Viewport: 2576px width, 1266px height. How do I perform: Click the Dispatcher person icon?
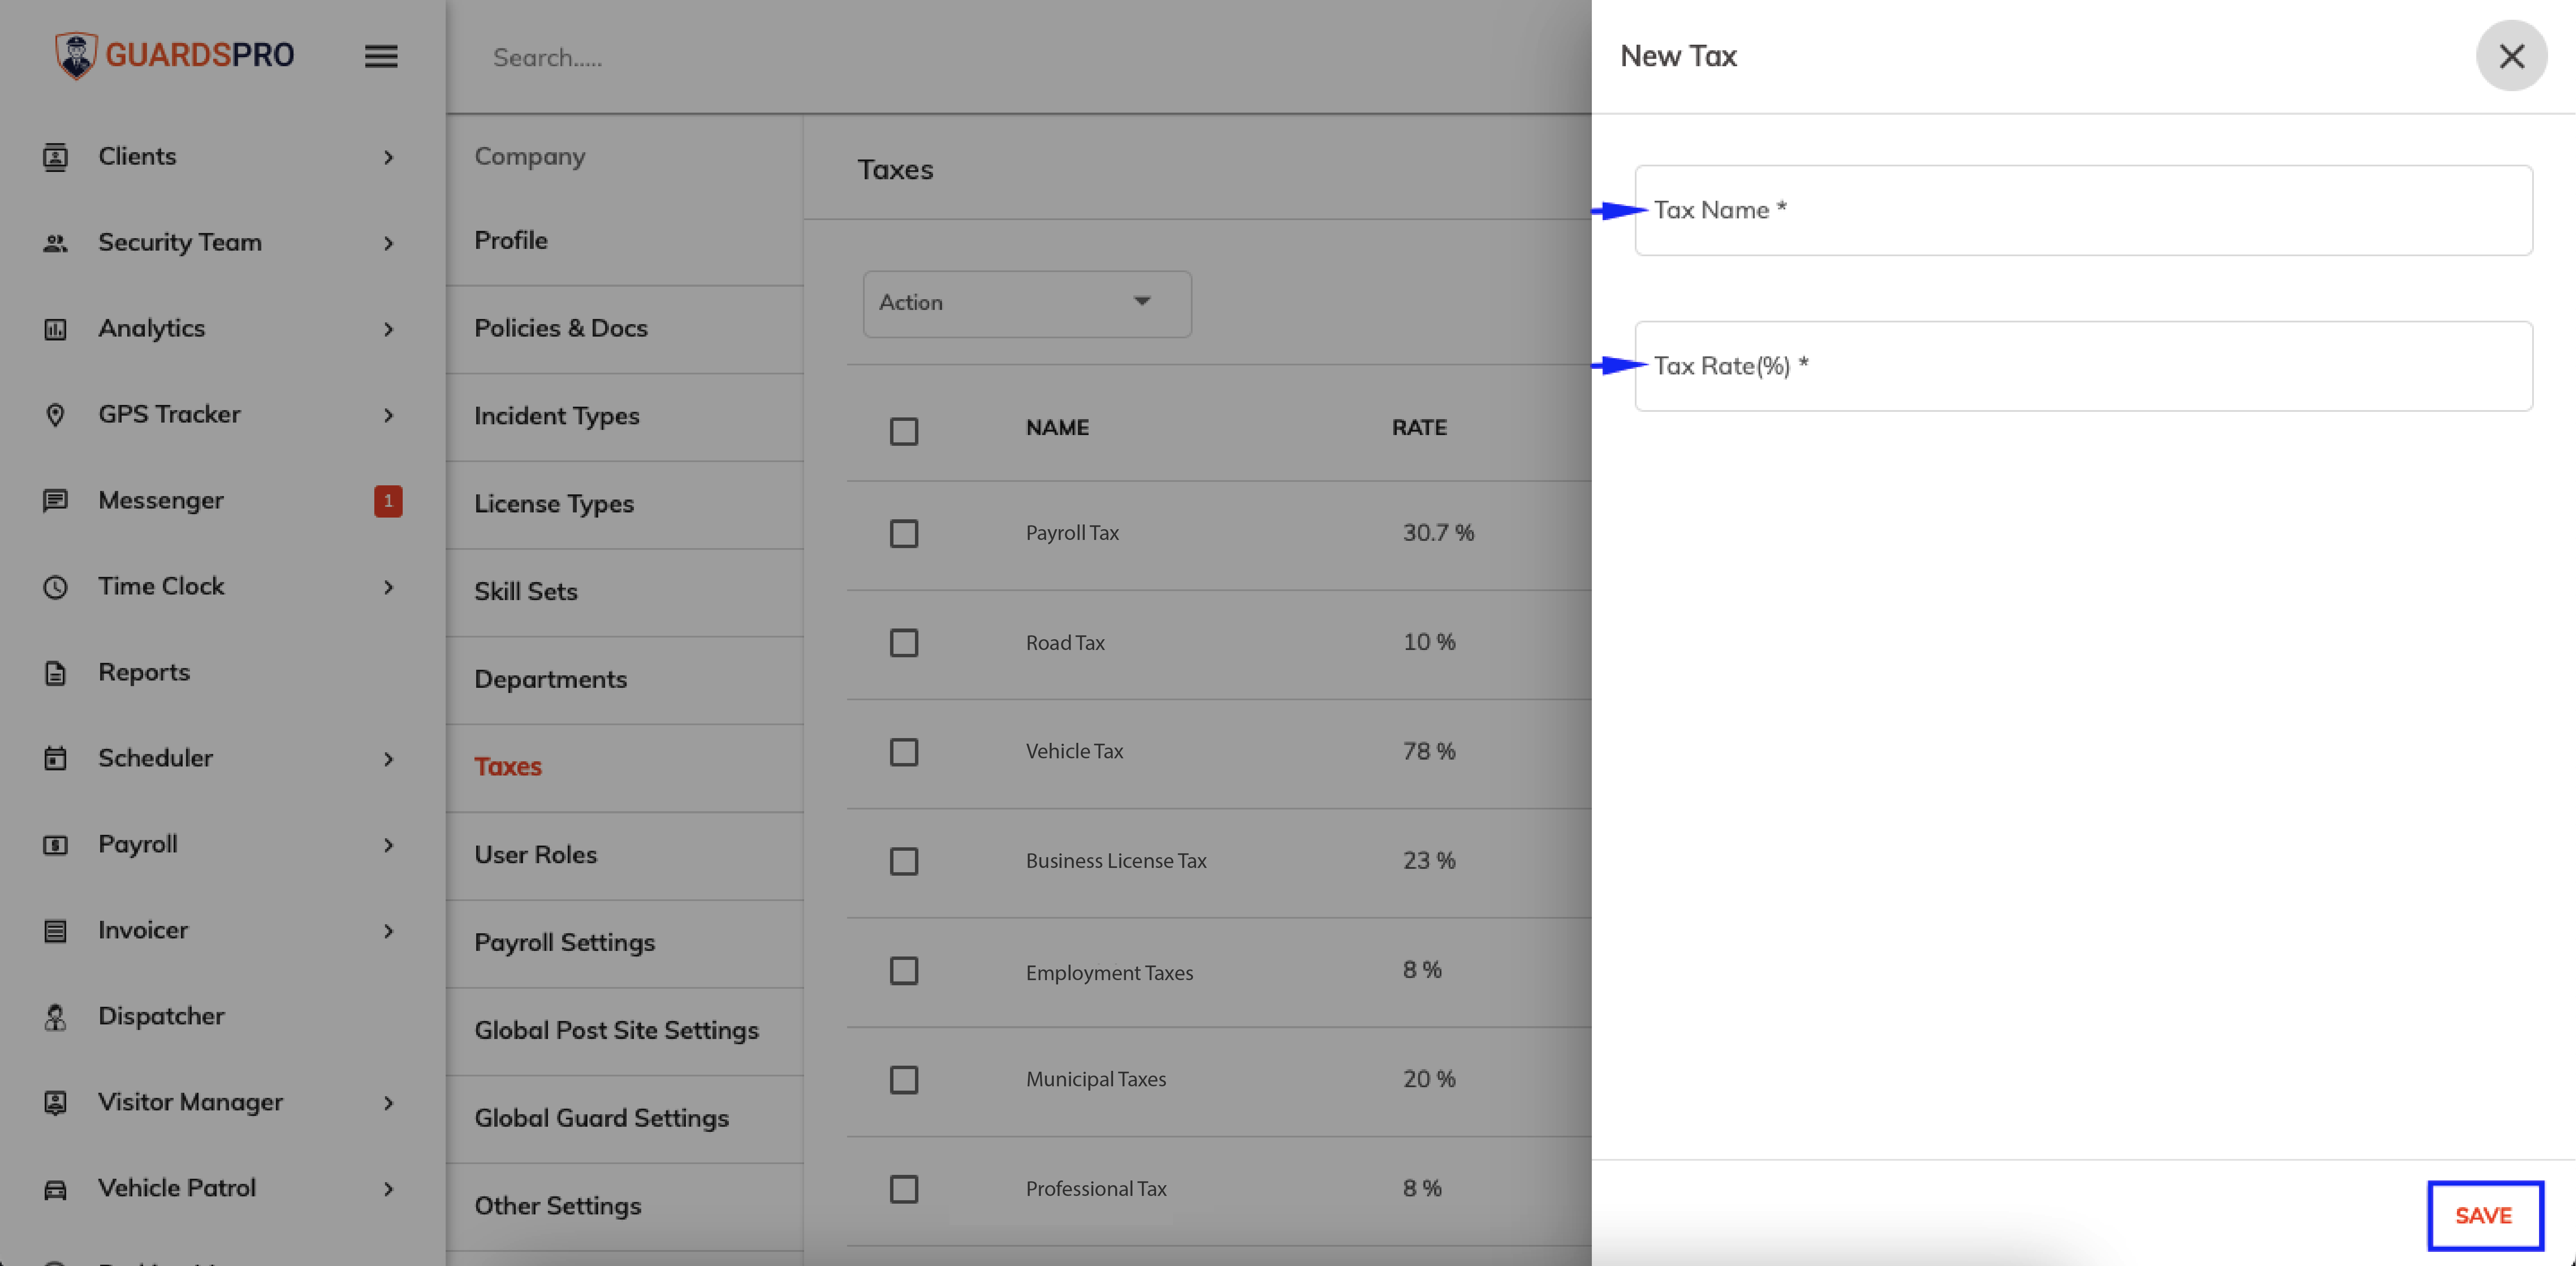[x=56, y=1017]
